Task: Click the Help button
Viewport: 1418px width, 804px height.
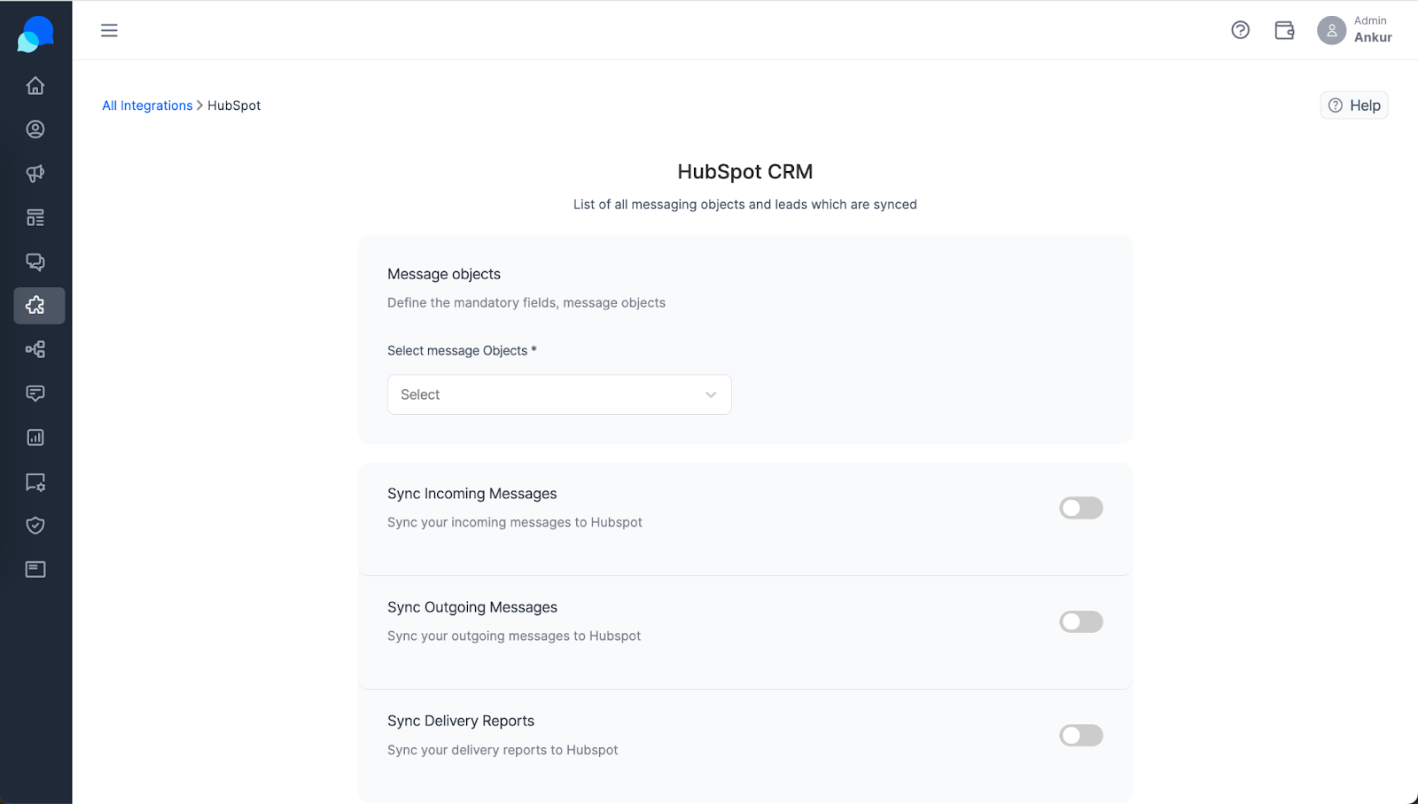Action: tap(1354, 105)
